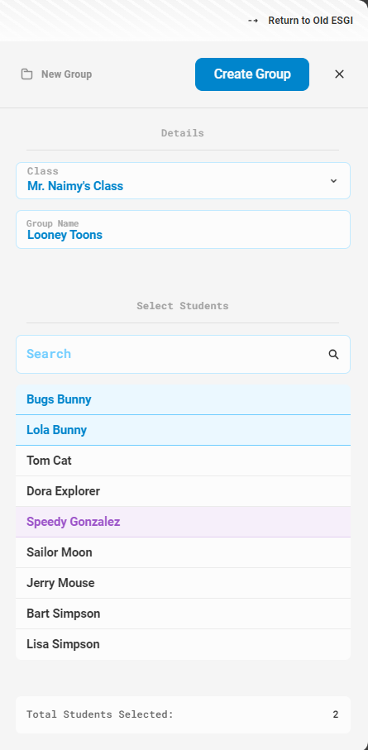Open the Mr. Naimy's Class selector
Screen dimensions: 368x750
pyautogui.click(x=184, y=181)
